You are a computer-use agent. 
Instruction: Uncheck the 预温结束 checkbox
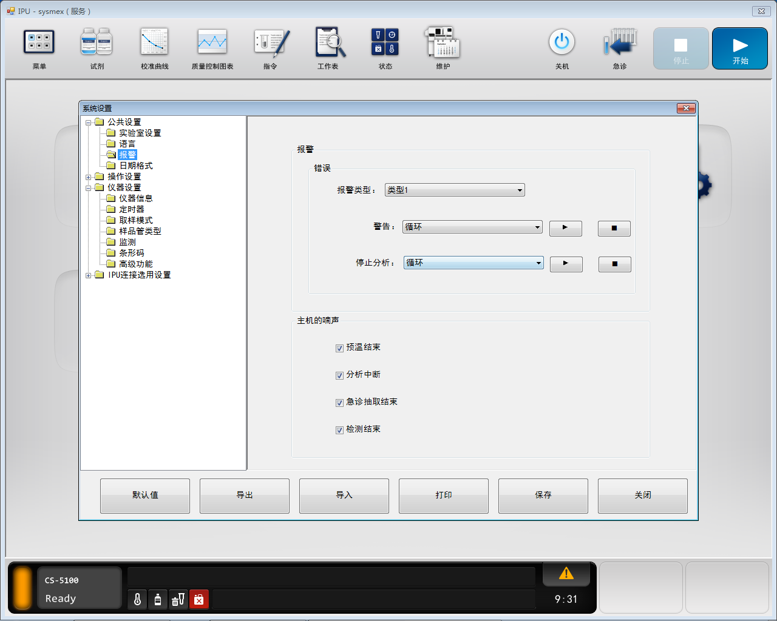(340, 348)
